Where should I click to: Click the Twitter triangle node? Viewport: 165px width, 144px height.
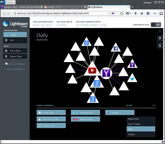pos(132,79)
